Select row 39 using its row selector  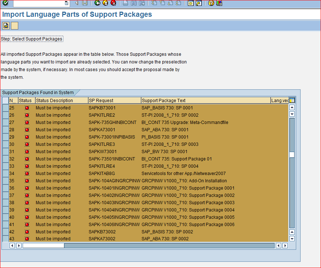5,210
